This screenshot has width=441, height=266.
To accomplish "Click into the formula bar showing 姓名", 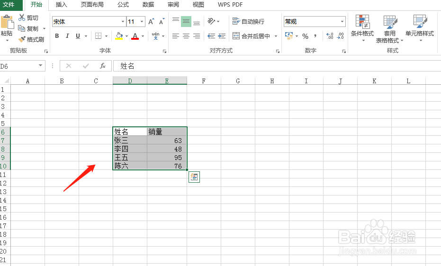I will coord(277,66).
